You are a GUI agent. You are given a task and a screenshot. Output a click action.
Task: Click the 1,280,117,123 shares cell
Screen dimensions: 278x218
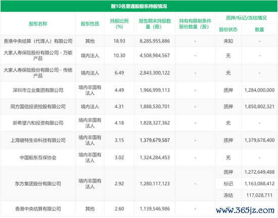pos(155,184)
